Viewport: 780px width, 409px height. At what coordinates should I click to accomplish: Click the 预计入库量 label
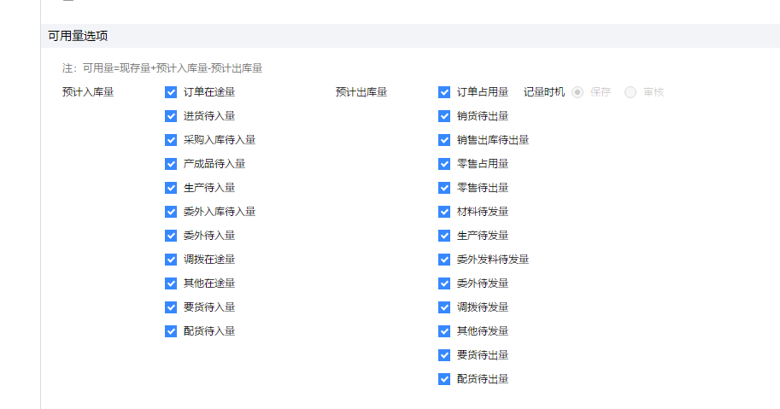(x=88, y=92)
